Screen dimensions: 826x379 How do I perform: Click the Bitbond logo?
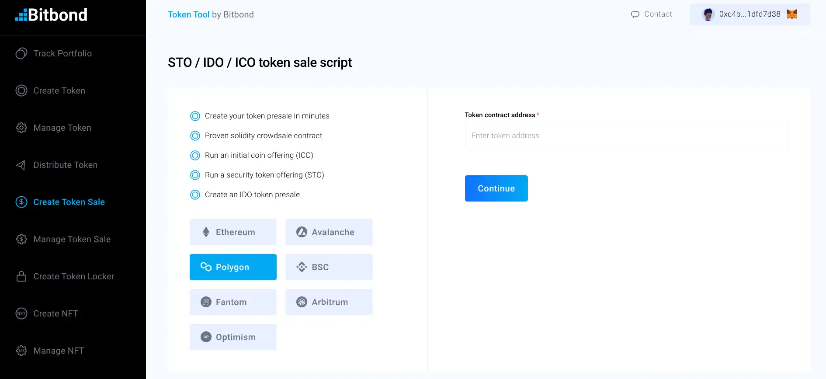(x=51, y=15)
